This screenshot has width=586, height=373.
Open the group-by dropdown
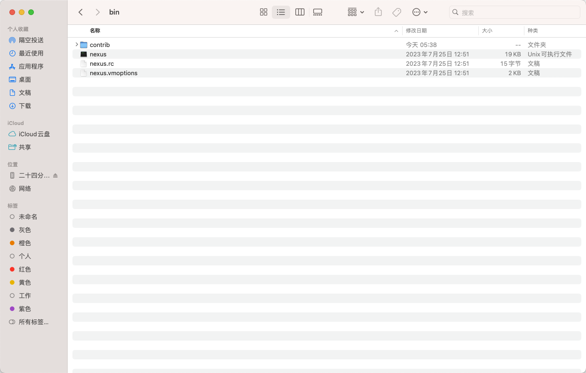click(x=356, y=12)
